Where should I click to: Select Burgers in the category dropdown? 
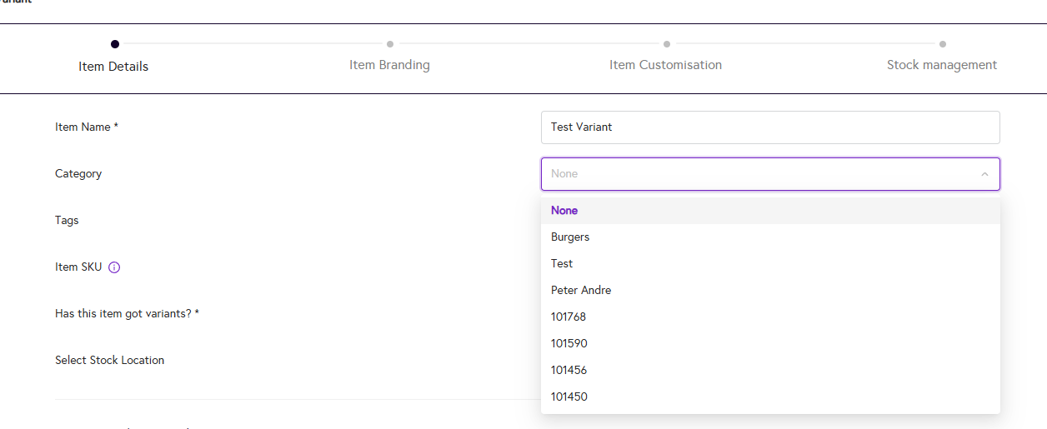point(570,237)
